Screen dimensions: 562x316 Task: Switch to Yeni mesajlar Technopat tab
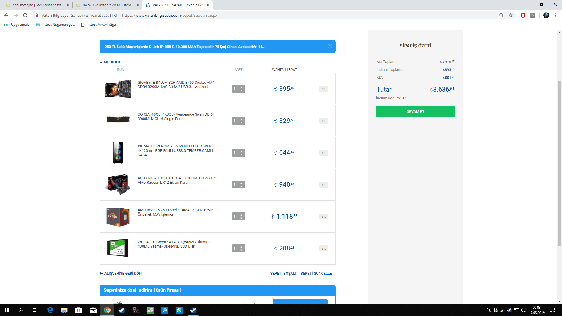(37, 5)
